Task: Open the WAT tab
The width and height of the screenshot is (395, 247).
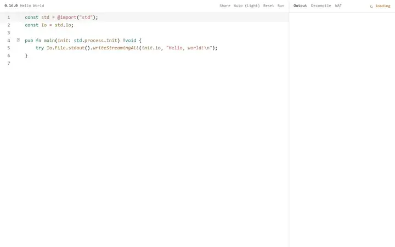Action: (338, 5)
